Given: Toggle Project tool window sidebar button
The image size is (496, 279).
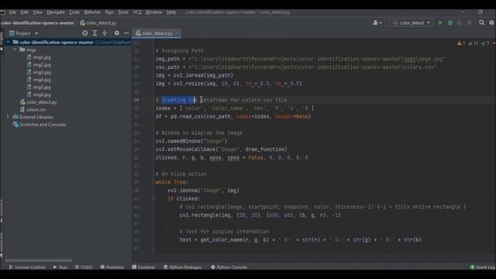Looking at the screenshot, I should click(2, 40).
